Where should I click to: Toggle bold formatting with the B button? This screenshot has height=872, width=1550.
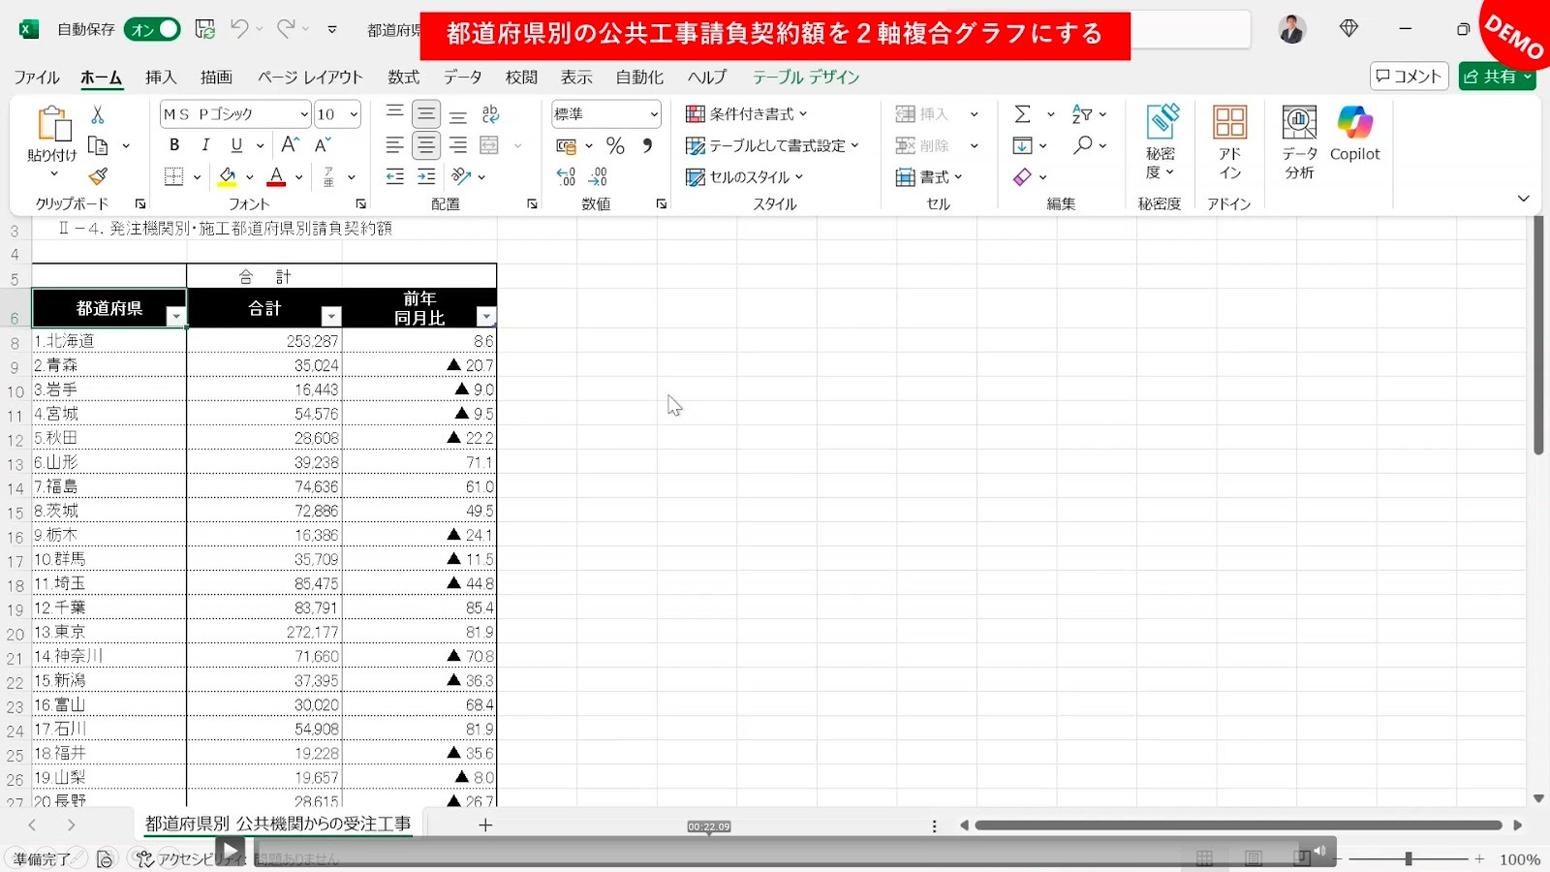point(174,145)
